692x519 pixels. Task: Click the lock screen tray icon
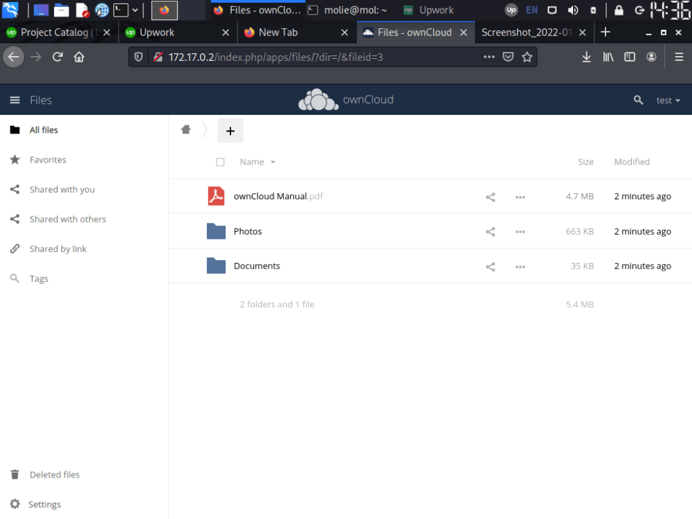(619, 10)
